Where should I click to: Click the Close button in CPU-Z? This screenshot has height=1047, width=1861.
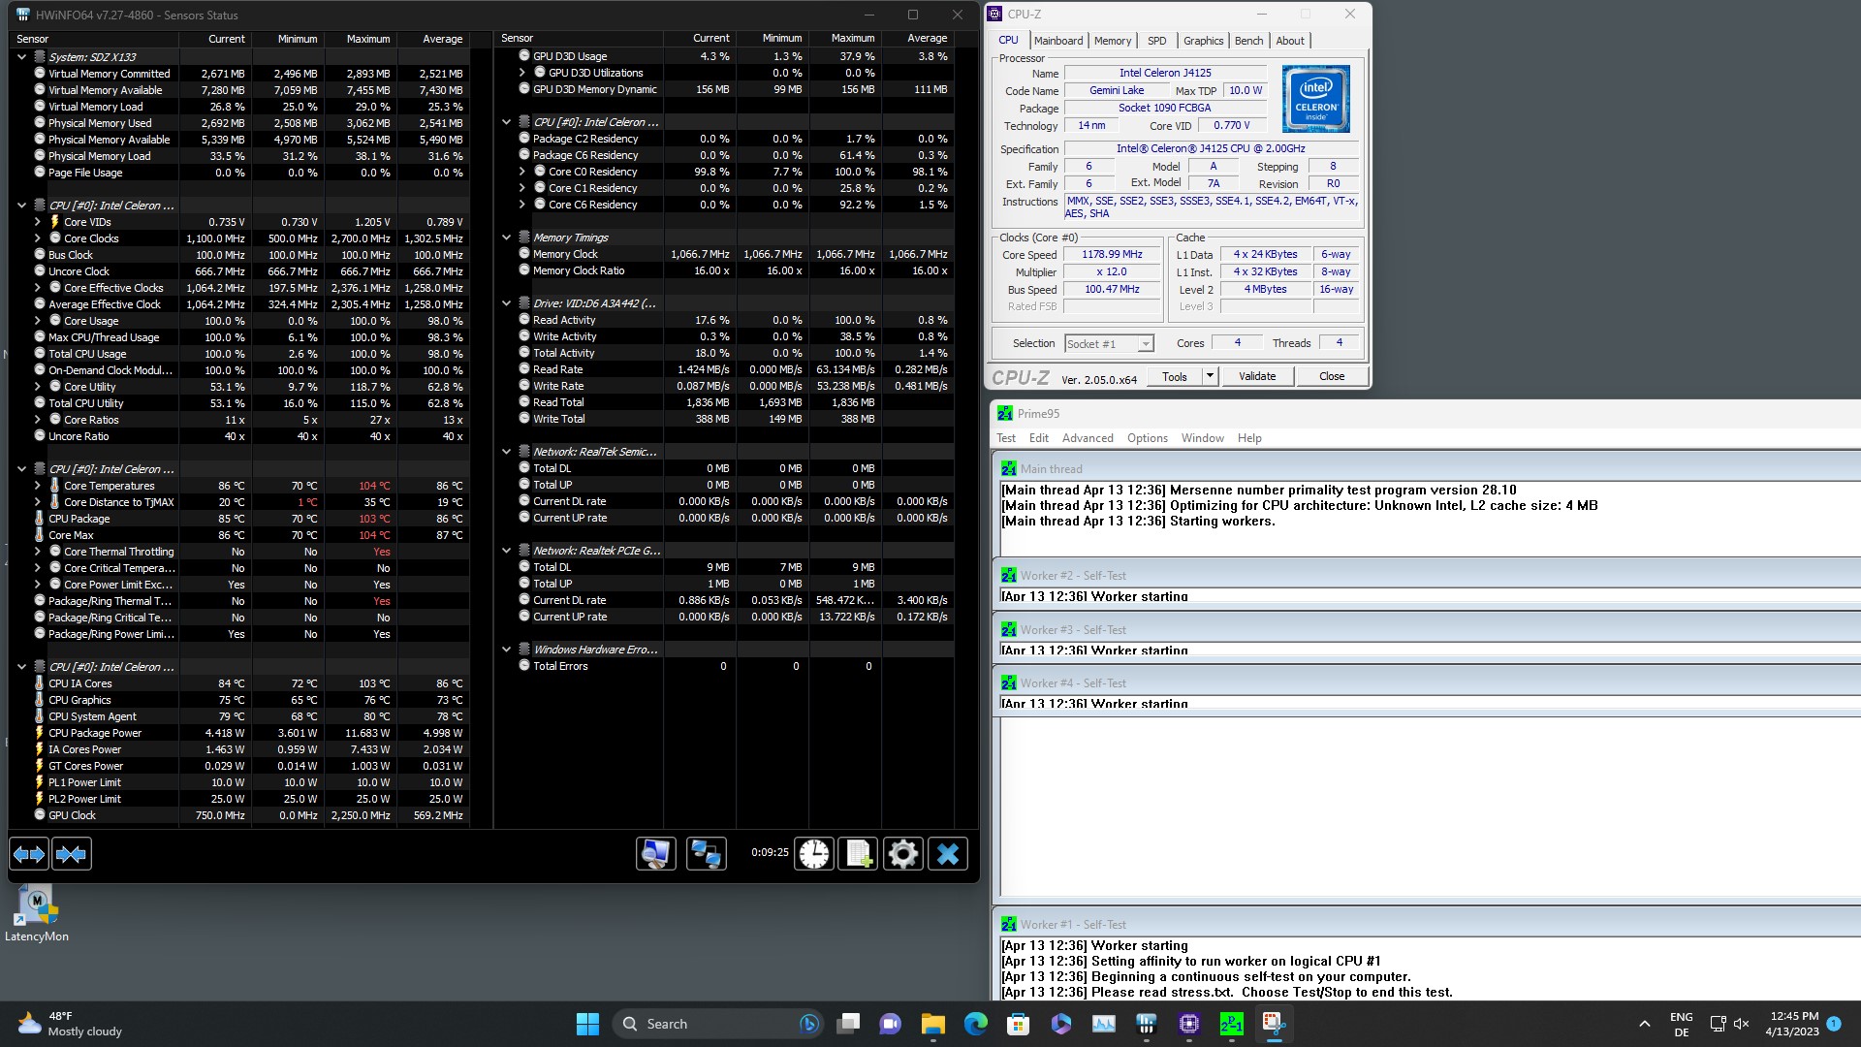(1331, 376)
